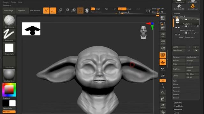Screen dimensions: 204x114
Task: Click the head camera view cube
Action: (143, 32)
